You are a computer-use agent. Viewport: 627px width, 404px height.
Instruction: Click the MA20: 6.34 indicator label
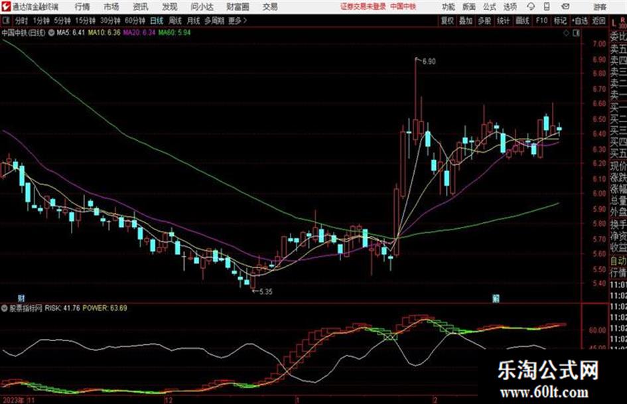click(x=139, y=33)
